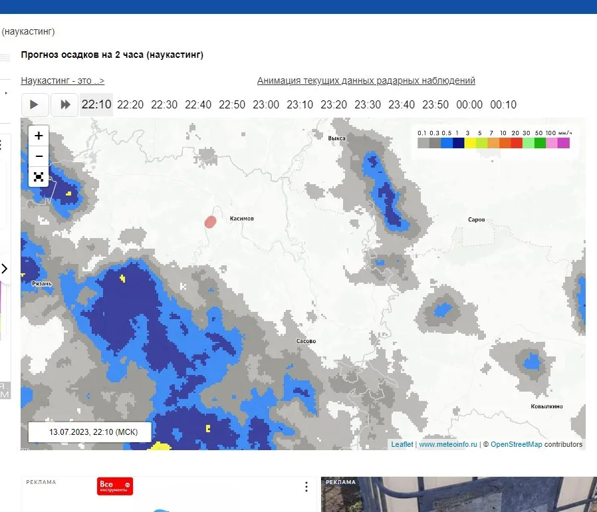Open the 'Наукастинг - это ..>' link
597x512 pixels.
click(x=62, y=81)
